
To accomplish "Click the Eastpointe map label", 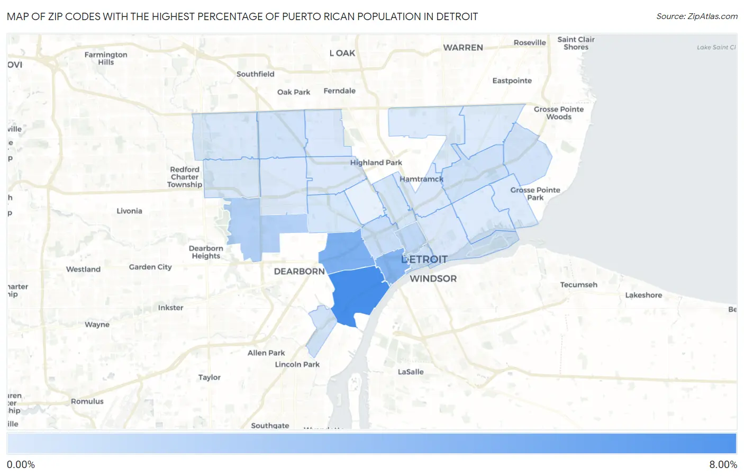I will [x=512, y=80].
